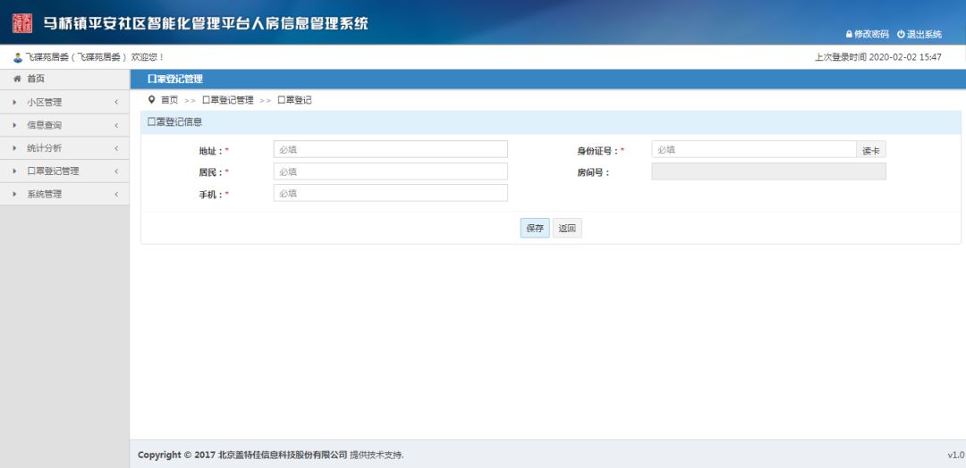Click the 地址 field label
This screenshot has width=966, height=468.
tap(213, 151)
